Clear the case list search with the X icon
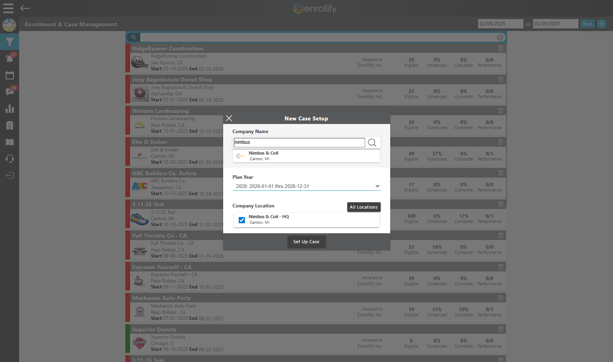Viewport: 613px width, 362px height. tap(500, 37)
